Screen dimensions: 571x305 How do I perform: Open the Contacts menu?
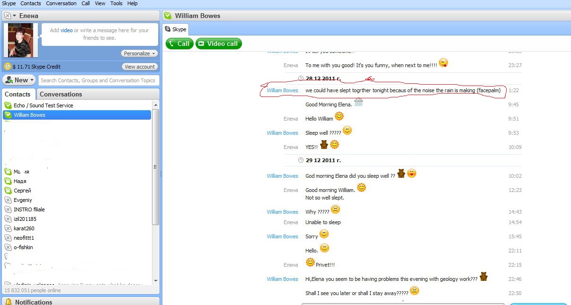click(x=30, y=3)
